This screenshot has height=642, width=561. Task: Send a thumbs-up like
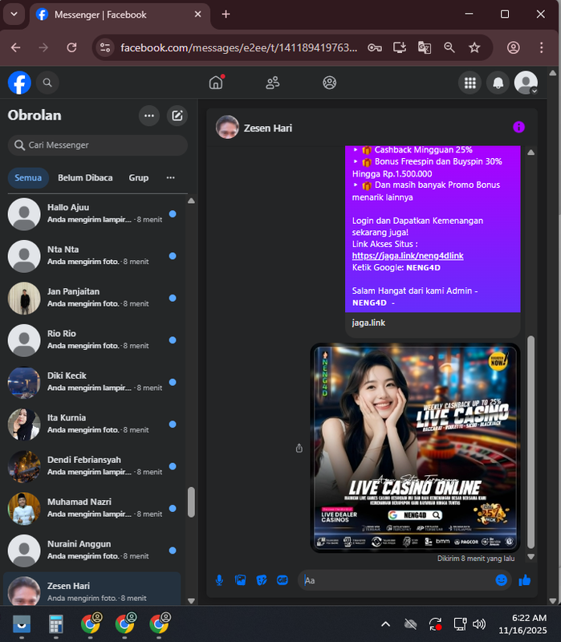(x=525, y=580)
